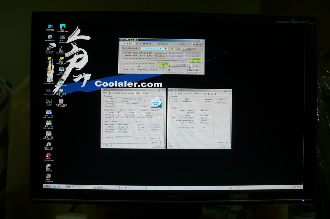This screenshot has width=330, height=219.
Task: Open the Mainboard tab in left CPU-Z window
Action: point(121,93)
